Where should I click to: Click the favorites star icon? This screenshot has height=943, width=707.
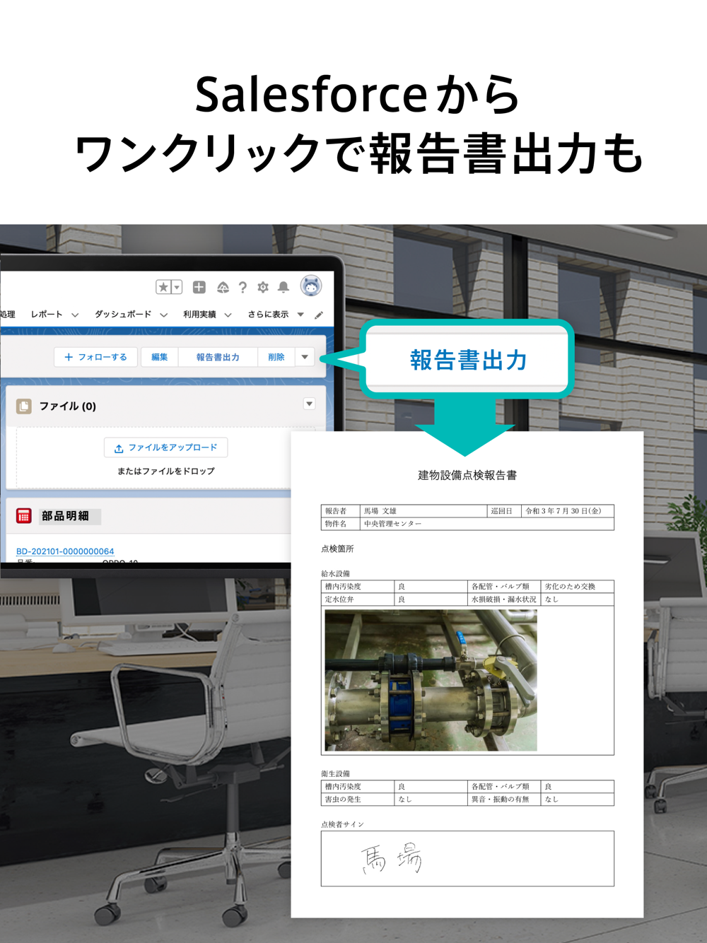(163, 287)
